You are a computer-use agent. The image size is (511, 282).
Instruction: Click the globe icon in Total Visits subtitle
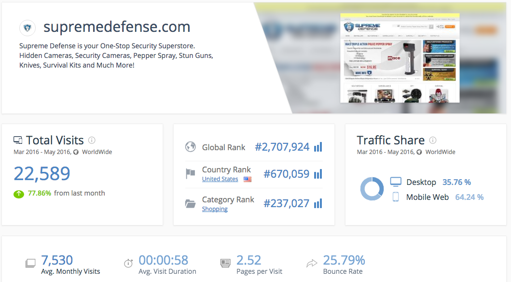click(x=76, y=152)
